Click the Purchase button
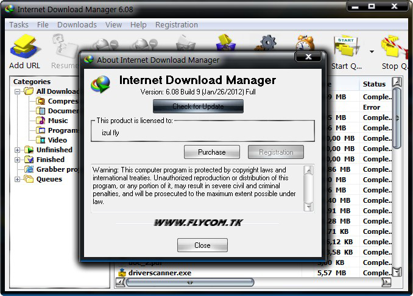 (x=212, y=152)
